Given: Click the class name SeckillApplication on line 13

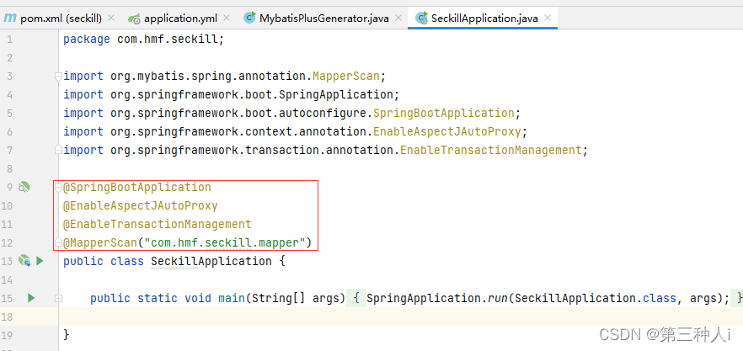Looking at the screenshot, I should point(211,262).
